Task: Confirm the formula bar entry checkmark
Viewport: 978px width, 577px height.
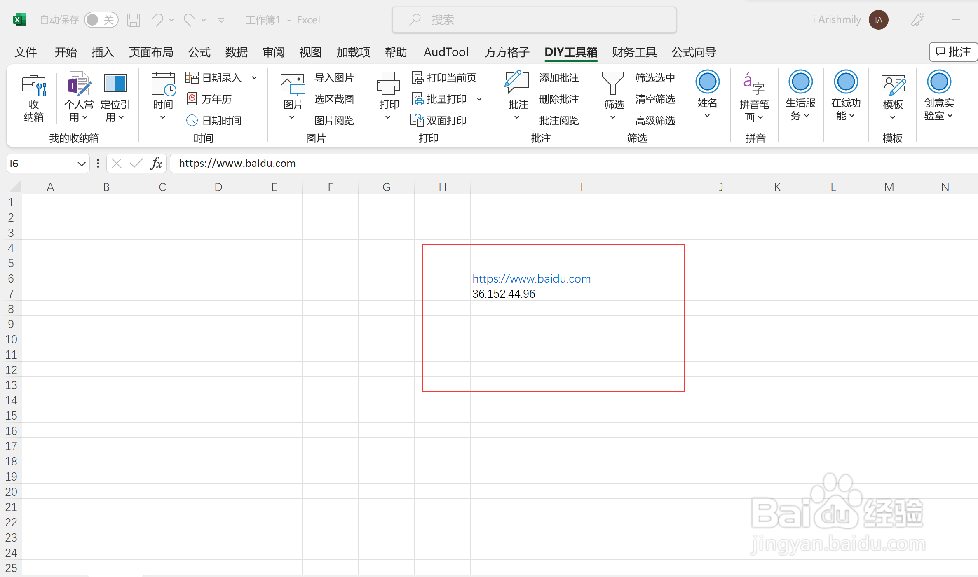Action: (136, 164)
